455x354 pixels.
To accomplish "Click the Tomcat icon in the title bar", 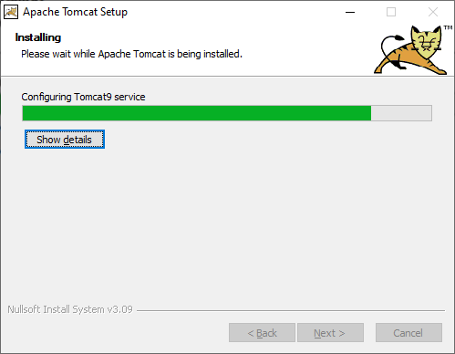I will (x=11, y=12).
